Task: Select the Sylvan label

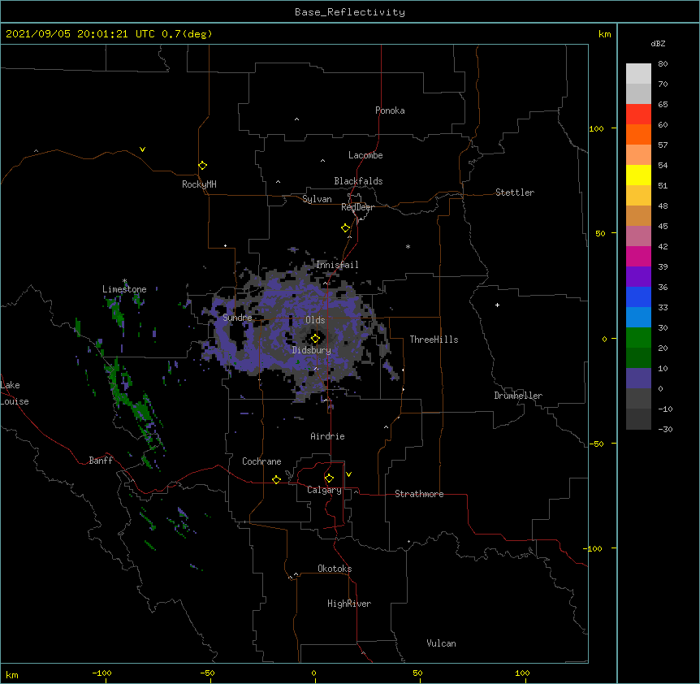Action: tap(317, 199)
